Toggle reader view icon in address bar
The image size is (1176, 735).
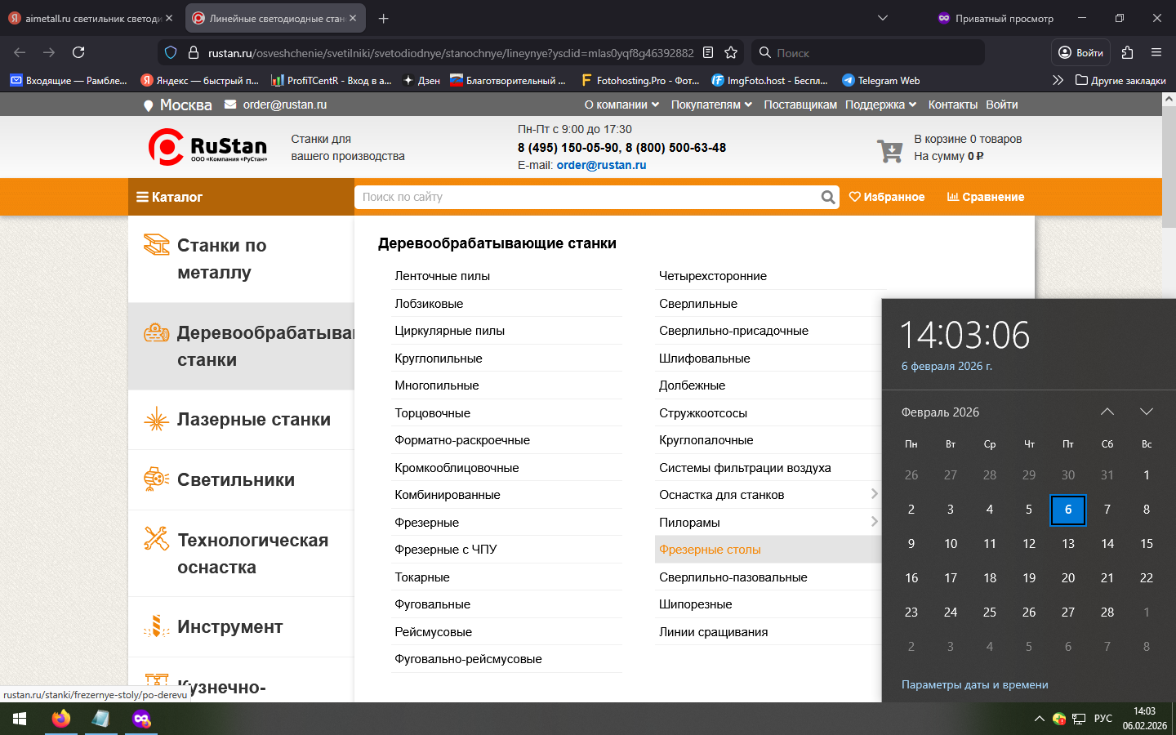point(708,52)
